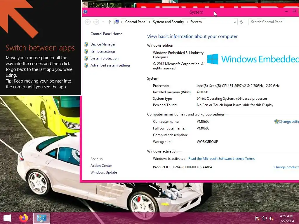The height and width of the screenshot is (224, 299).
Task: Click the shield icon beside Device Manager
Action: [86, 44]
